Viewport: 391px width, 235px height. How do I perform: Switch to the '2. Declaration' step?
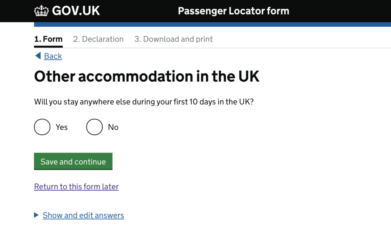pyautogui.click(x=98, y=39)
